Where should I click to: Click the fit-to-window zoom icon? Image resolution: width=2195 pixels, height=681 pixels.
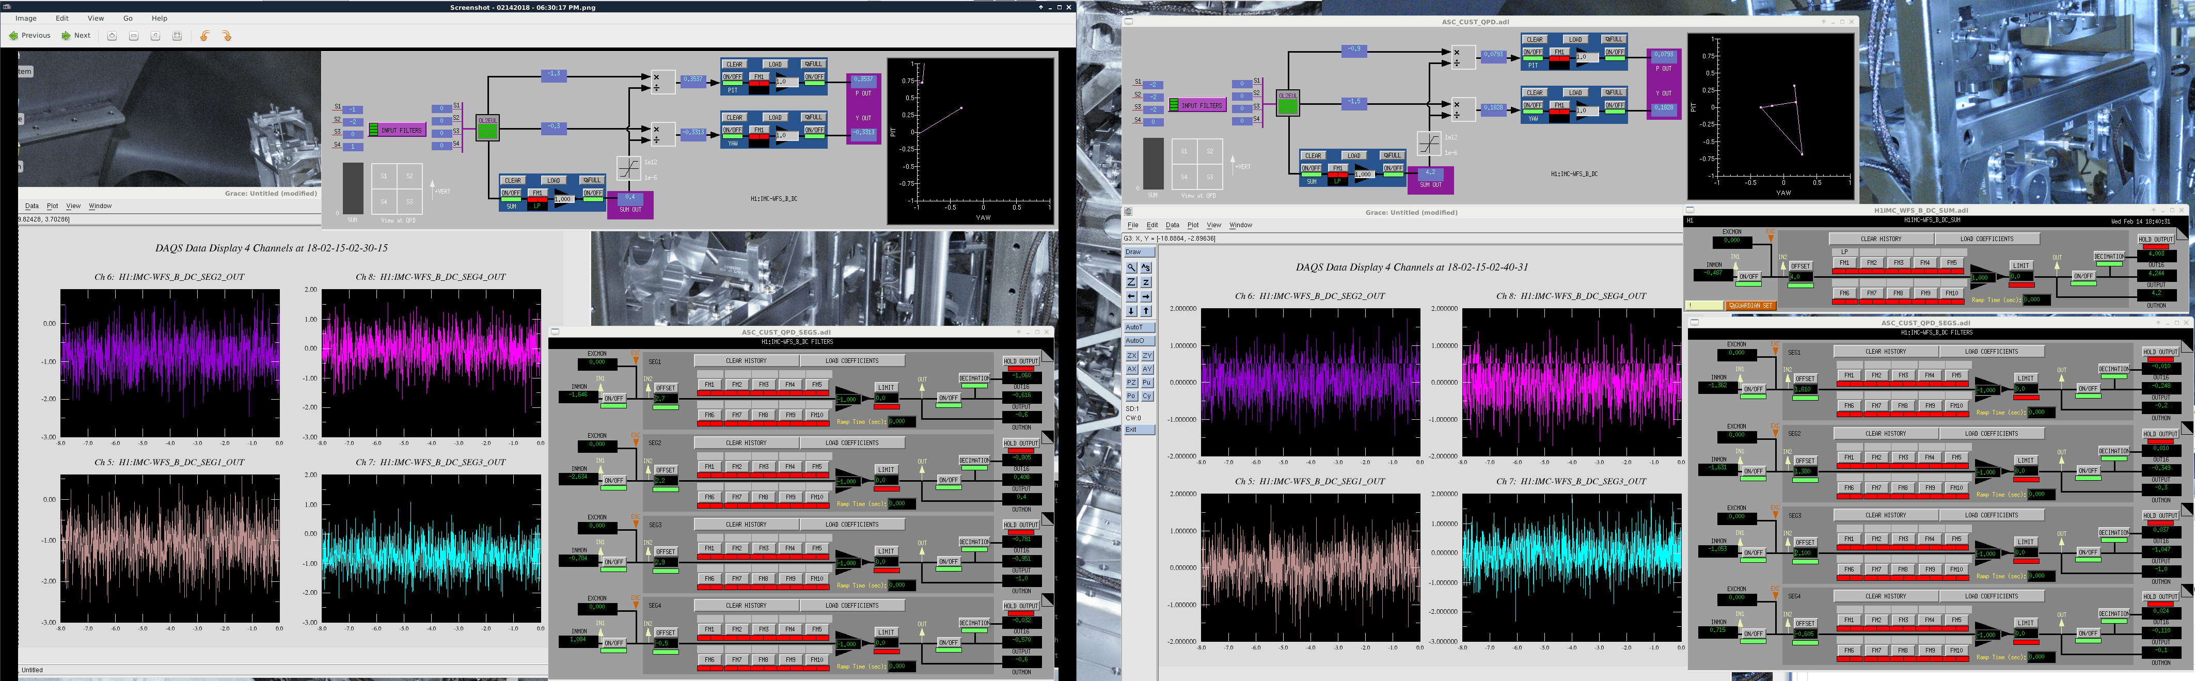177,36
